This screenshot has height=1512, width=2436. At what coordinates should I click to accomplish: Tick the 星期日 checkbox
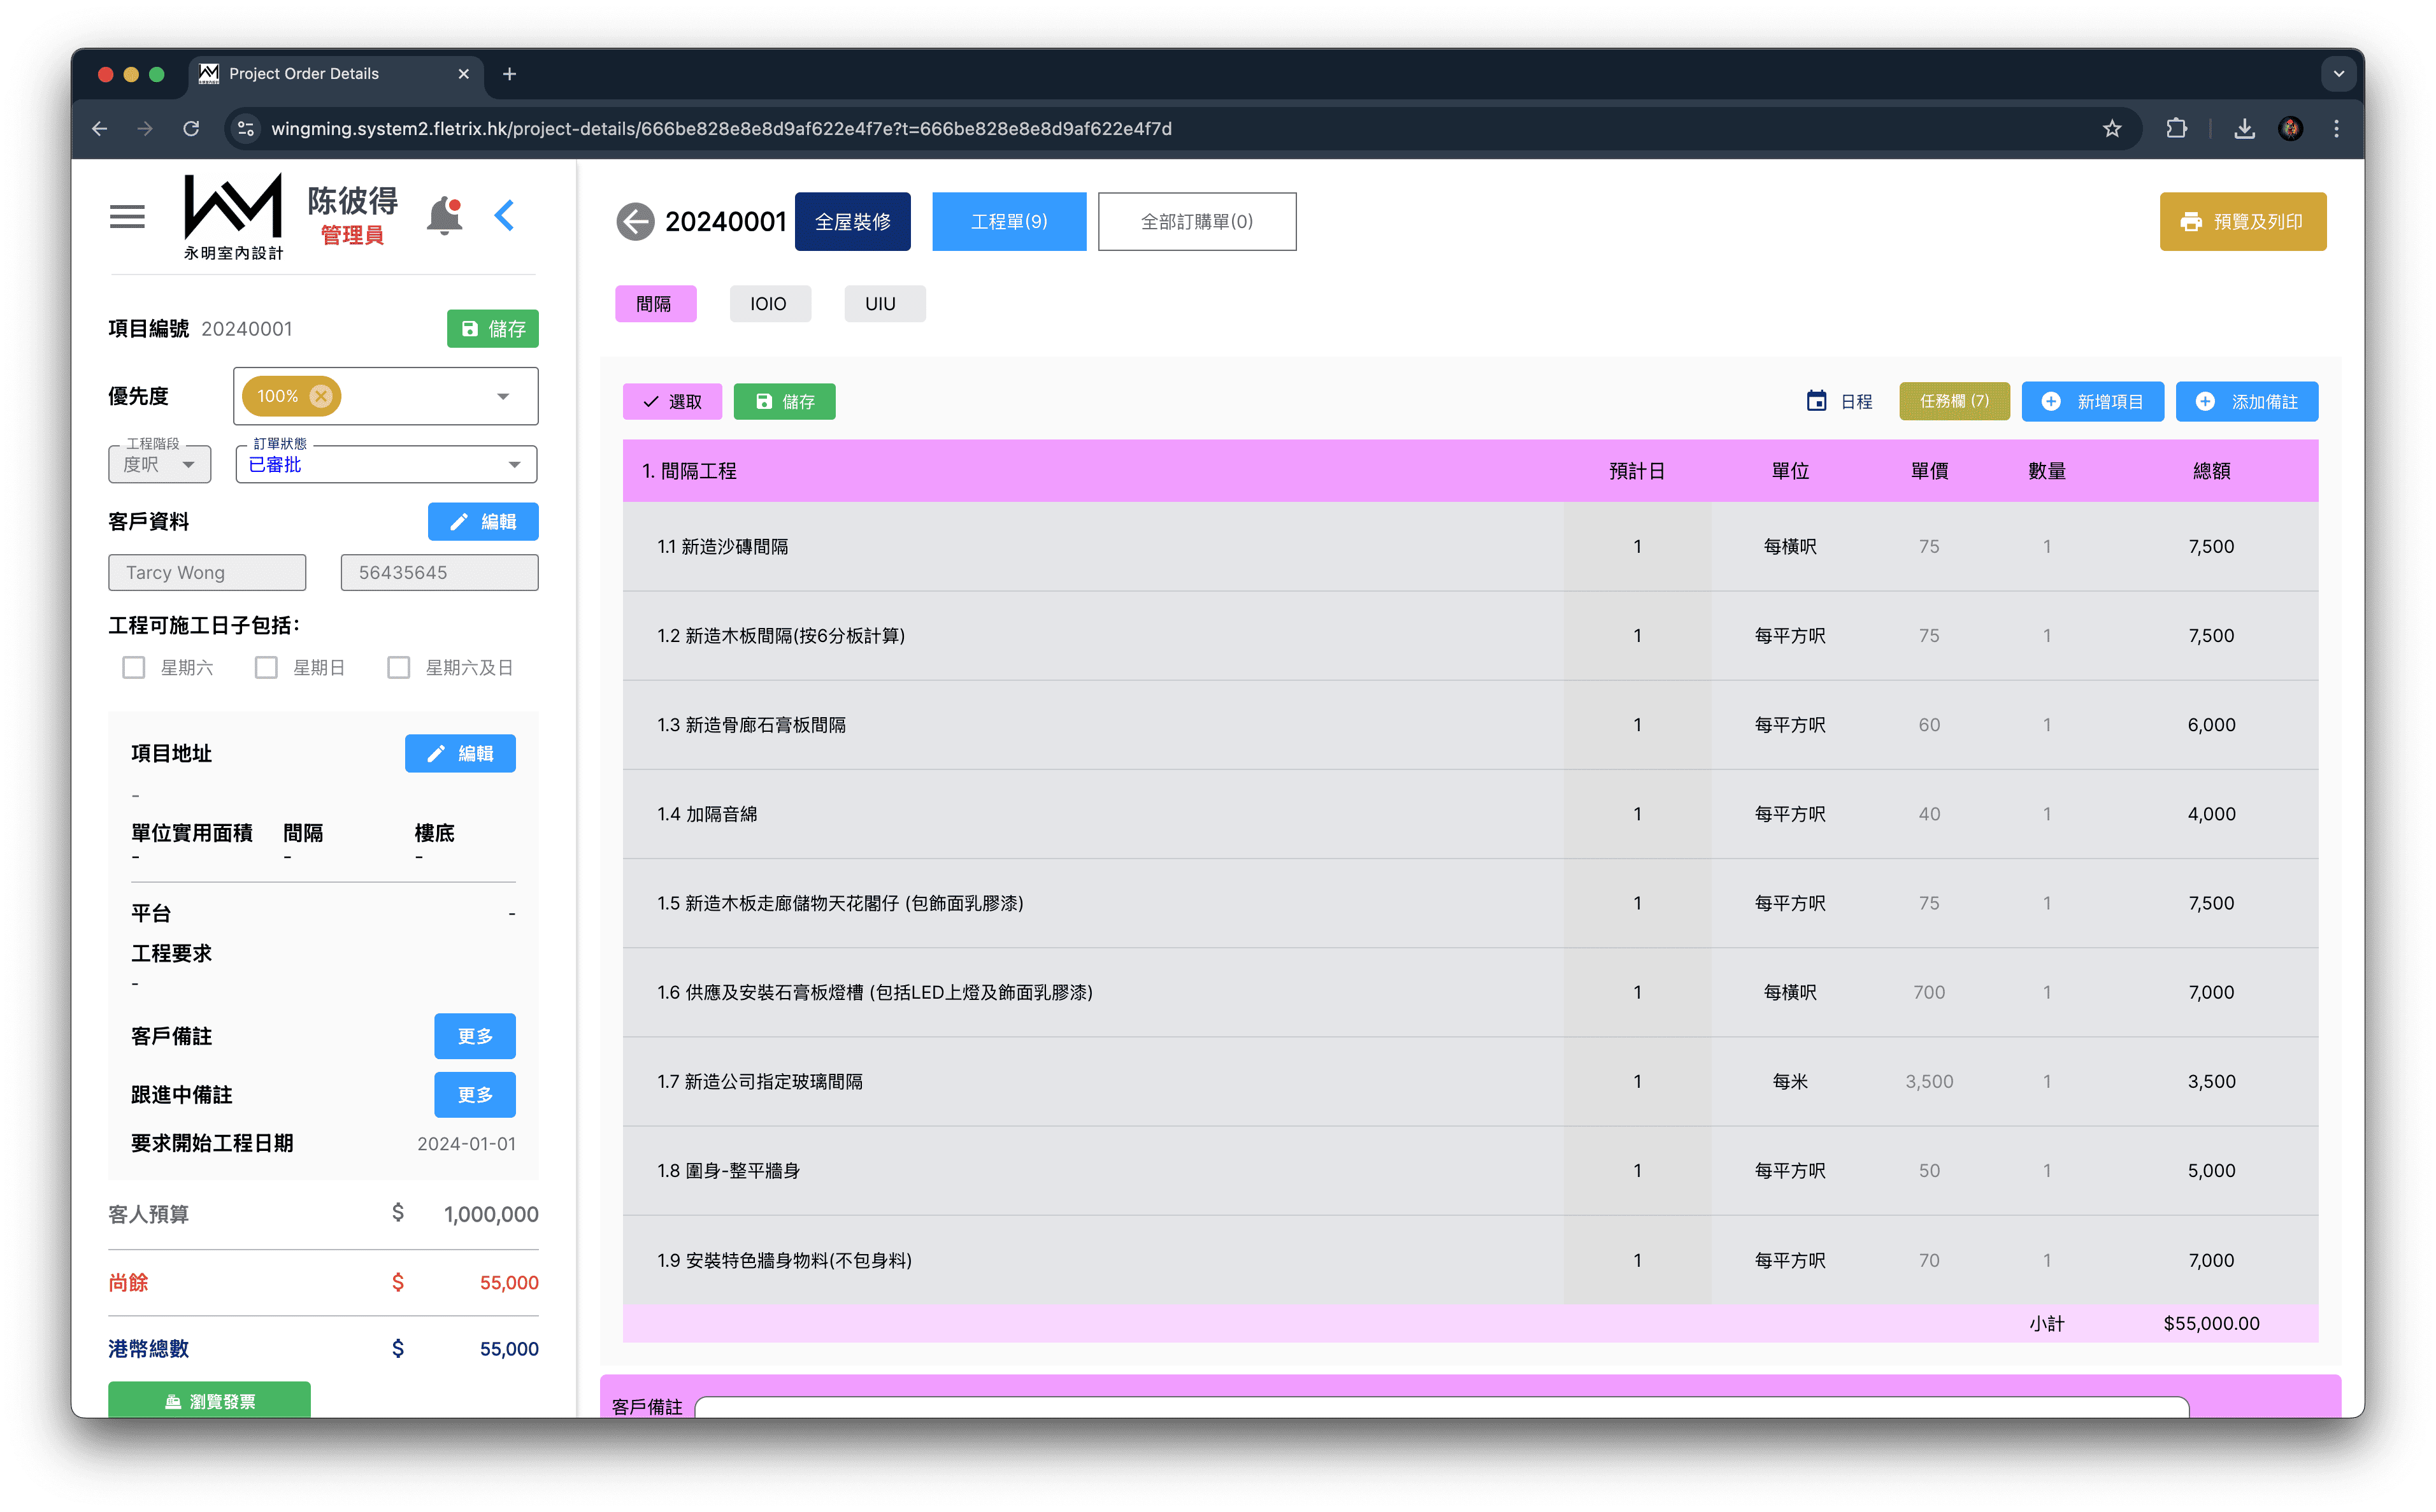click(266, 667)
